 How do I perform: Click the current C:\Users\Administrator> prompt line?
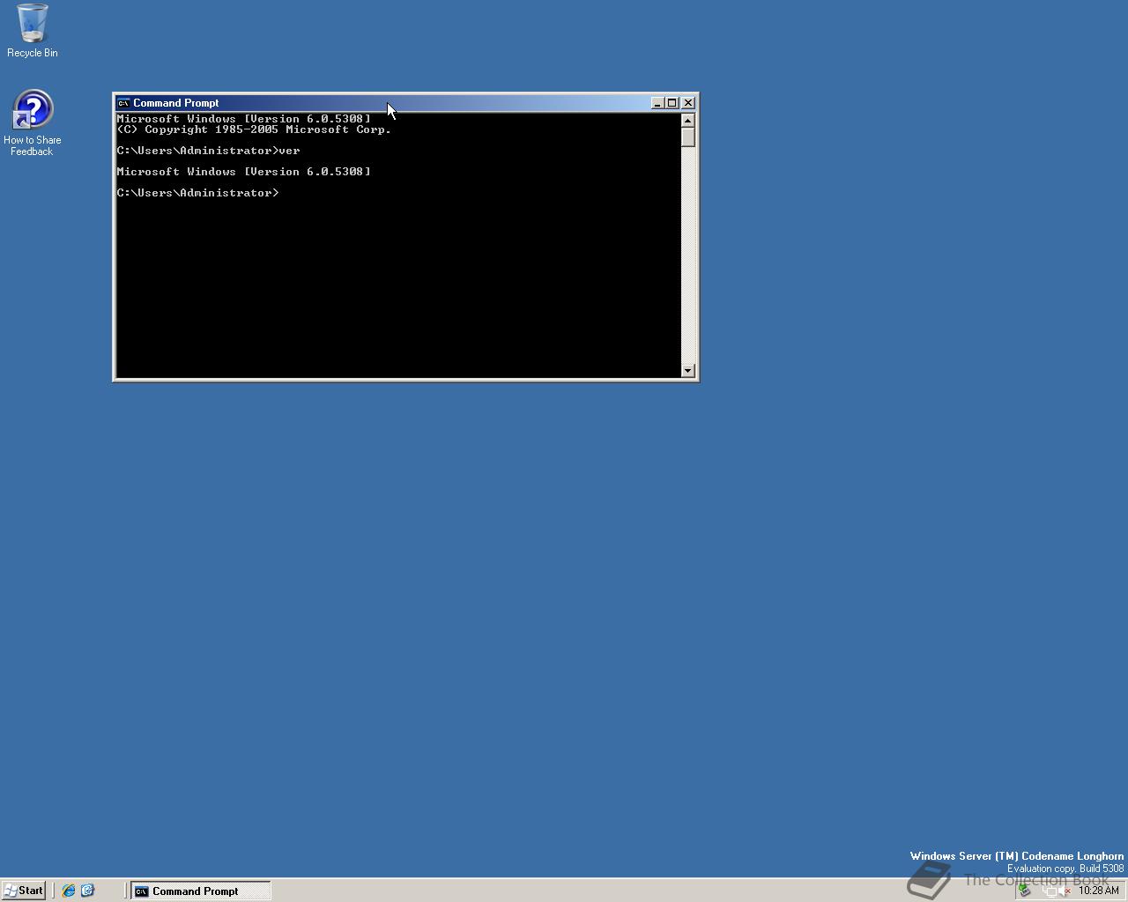coord(197,193)
